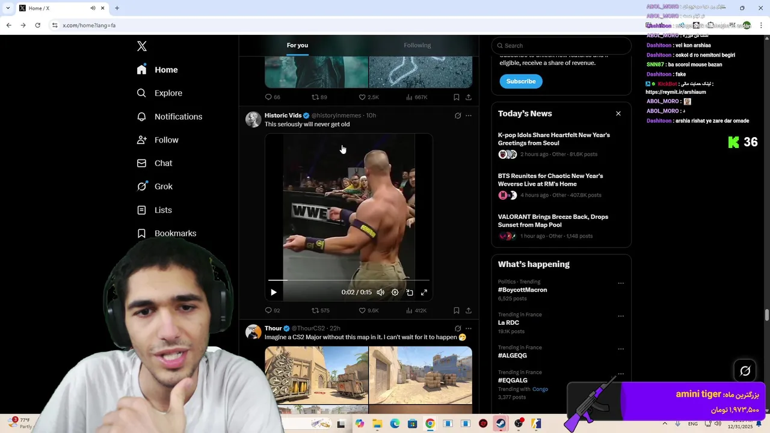
Task: Reload the page in Chrome
Action: [x=37, y=25]
